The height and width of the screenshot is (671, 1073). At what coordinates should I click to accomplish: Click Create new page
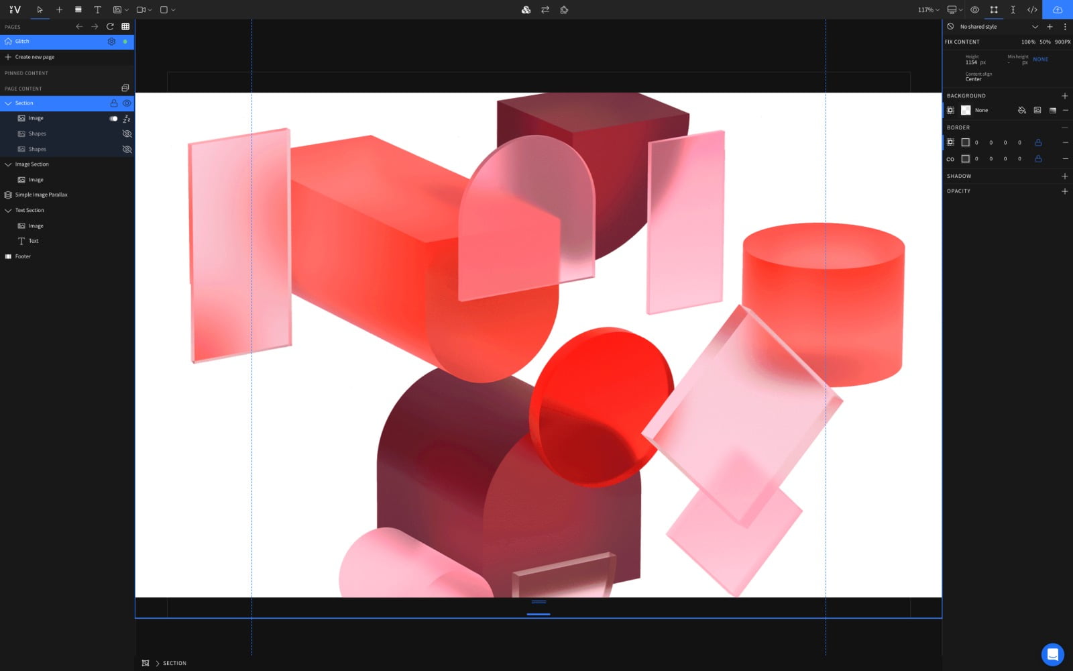(x=35, y=57)
